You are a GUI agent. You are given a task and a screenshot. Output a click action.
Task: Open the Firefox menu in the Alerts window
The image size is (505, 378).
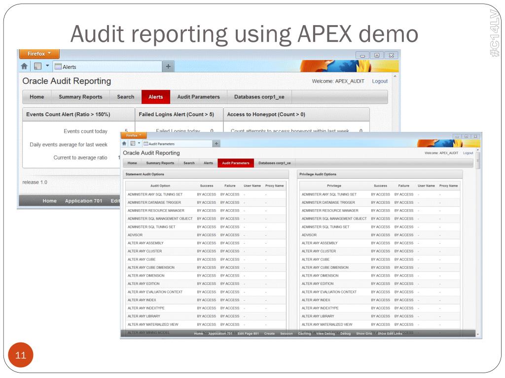(x=39, y=54)
